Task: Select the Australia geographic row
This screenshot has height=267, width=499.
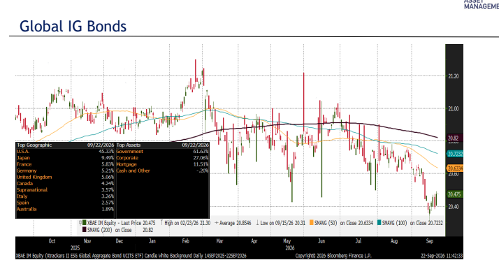Action: coord(65,209)
